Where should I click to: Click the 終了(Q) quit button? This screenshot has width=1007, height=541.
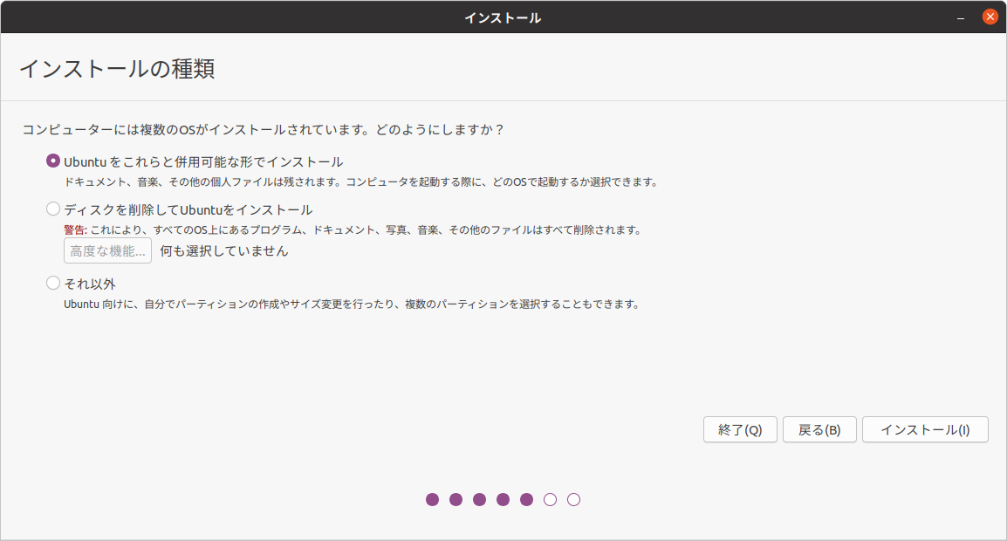[740, 430]
